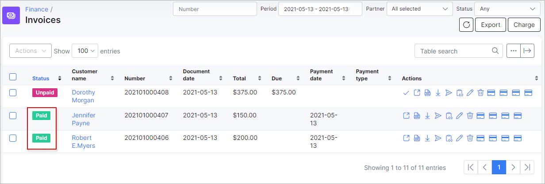Screen dimensions: 545x184
Task: Delete Jennifer Payne's invoice with trash icon
Action: pos(470,116)
